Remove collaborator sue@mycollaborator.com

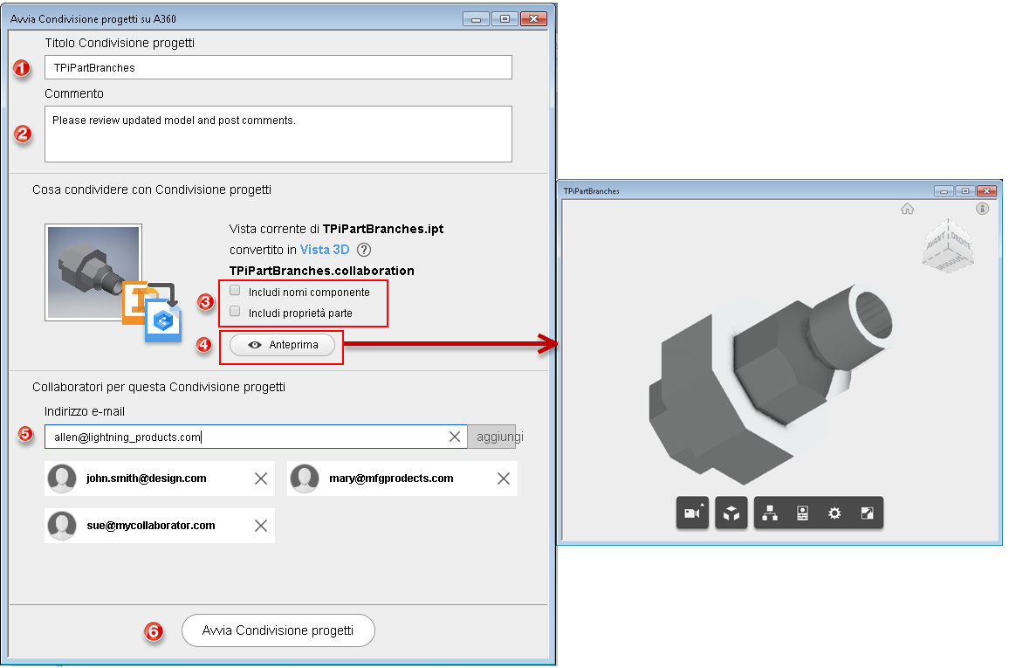pos(260,526)
